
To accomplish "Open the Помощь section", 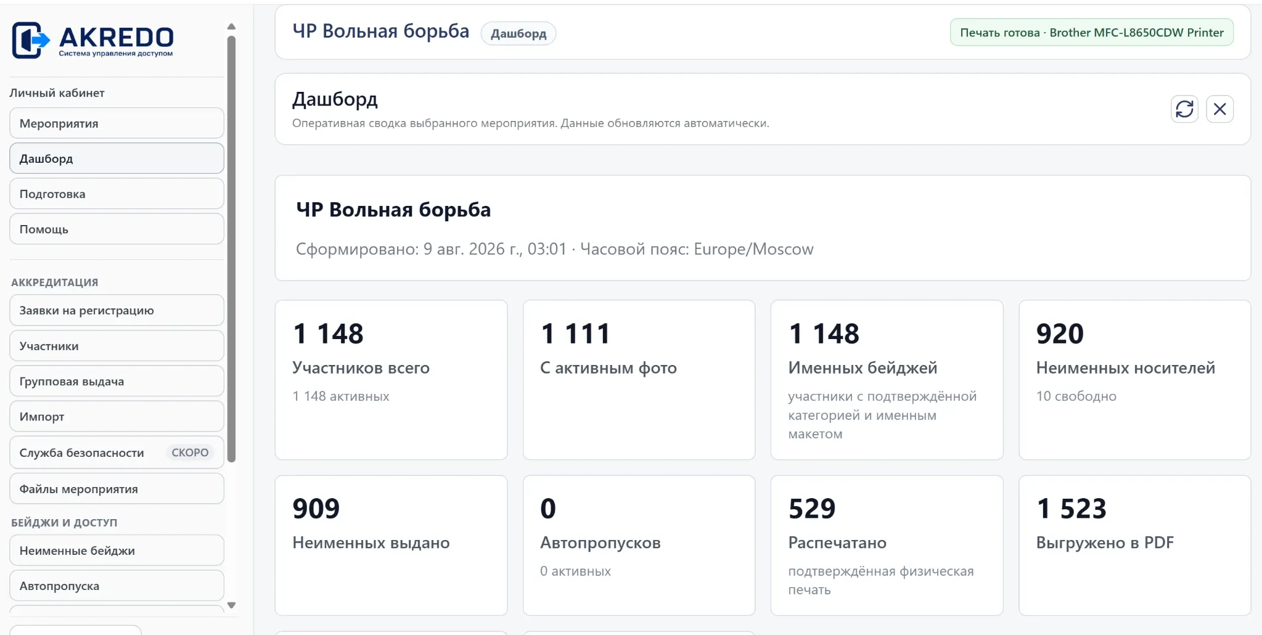I will [117, 229].
